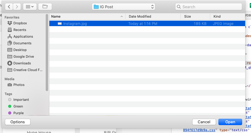Select the Purple tag in sidebar

point(18,113)
